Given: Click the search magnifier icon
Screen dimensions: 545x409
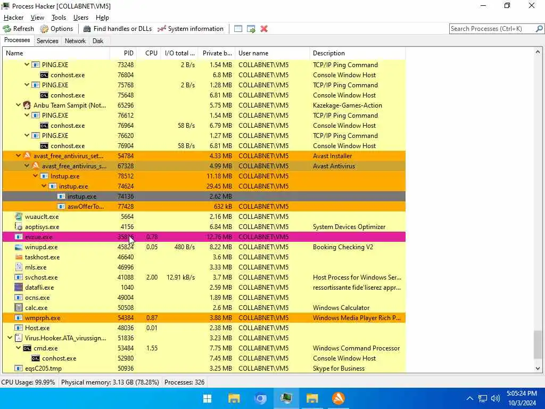Looking at the screenshot, I should click(x=539, y=29).
